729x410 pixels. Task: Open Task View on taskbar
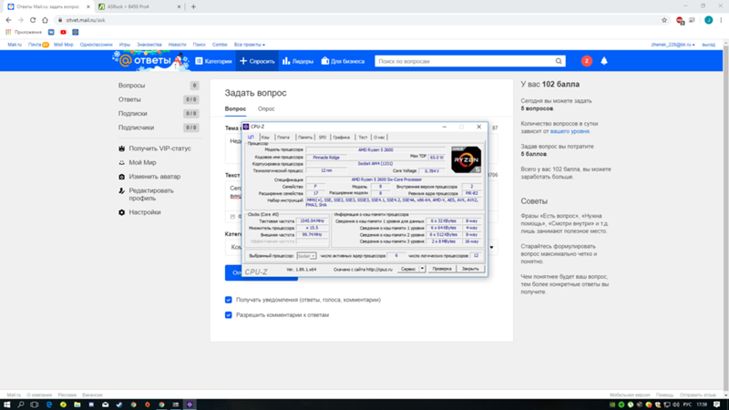35,405
